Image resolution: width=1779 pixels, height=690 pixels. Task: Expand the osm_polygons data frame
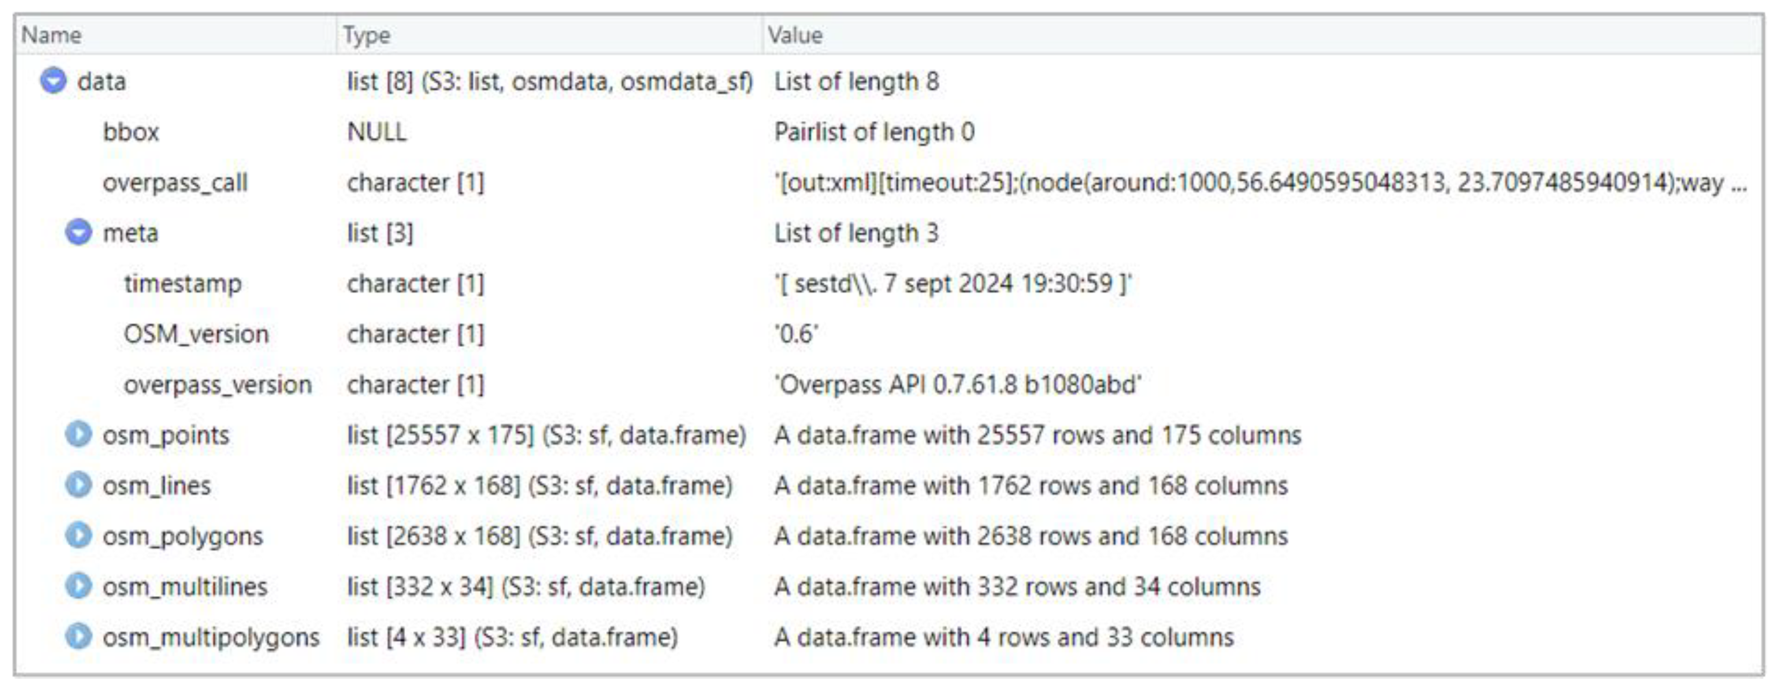click(79, 535)
